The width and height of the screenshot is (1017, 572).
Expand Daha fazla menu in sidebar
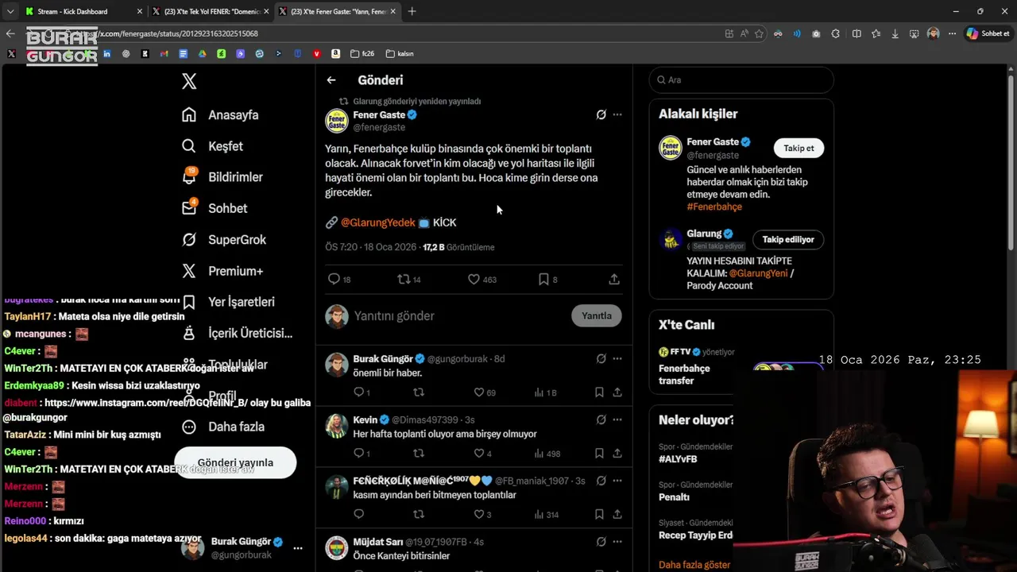pyautogui.click(x=223, y=427)
